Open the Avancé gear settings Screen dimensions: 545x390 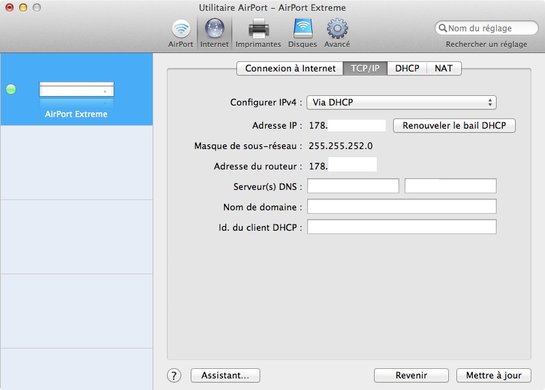(x=337, y=33)
